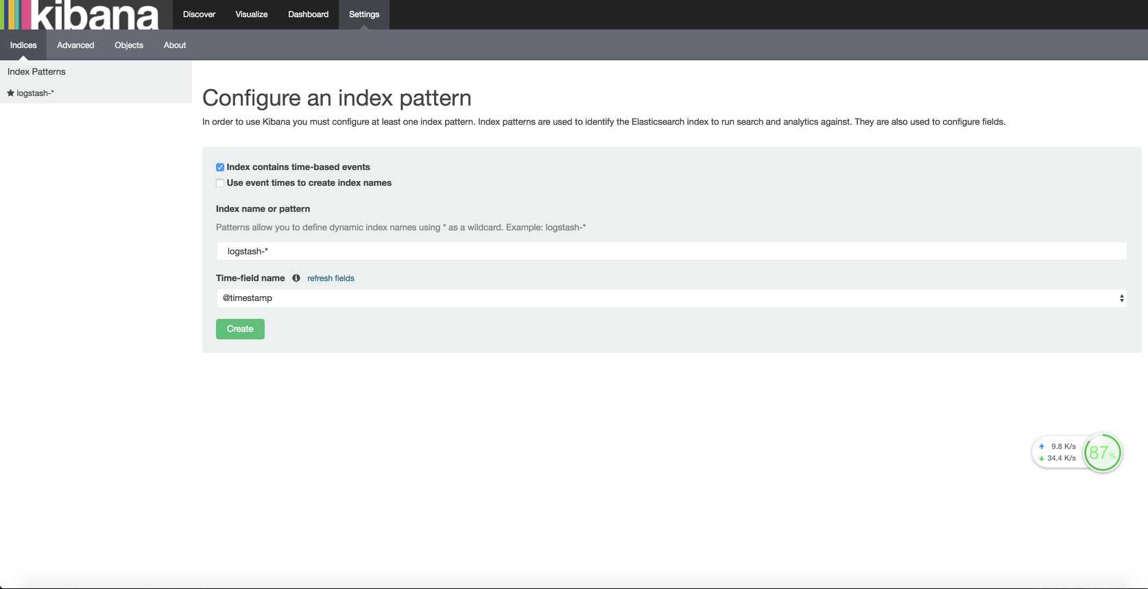Click the 34.4 K/s download speed indicator
Image resolution: width=1148 pixels, height=589 pixels.
point(1057,458)
